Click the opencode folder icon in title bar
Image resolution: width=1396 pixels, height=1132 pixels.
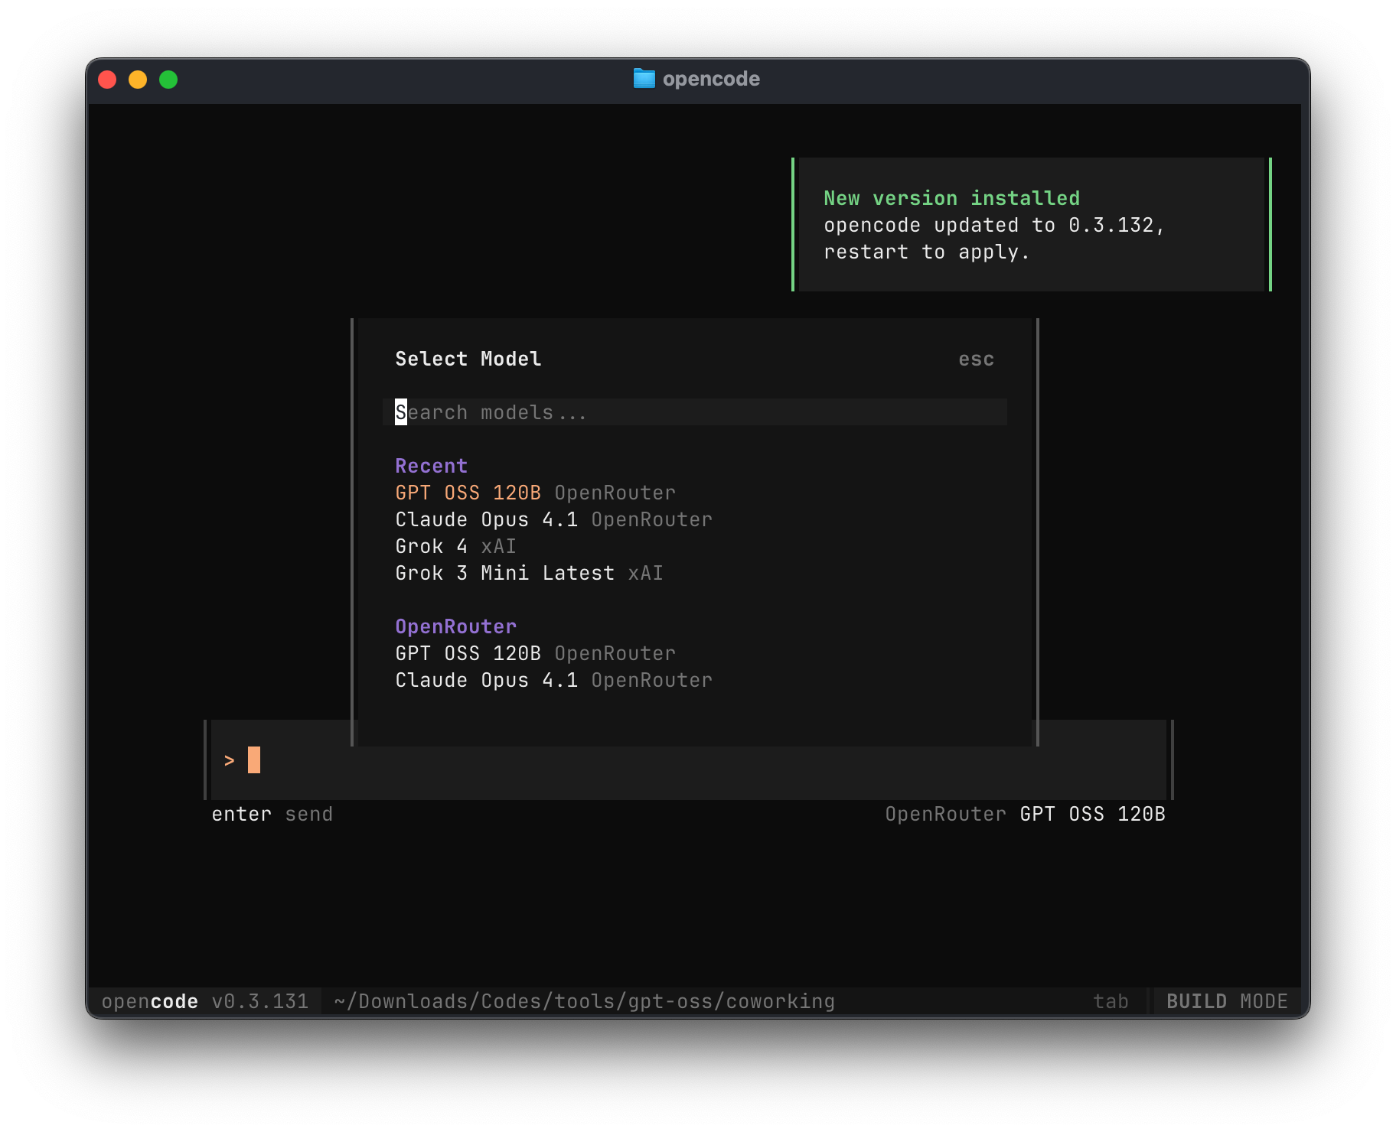click(x=644, y=78)
